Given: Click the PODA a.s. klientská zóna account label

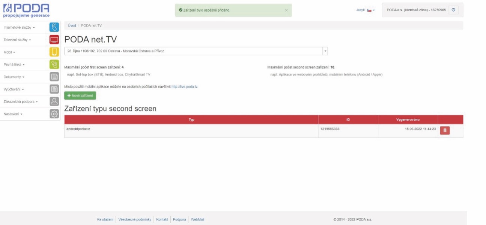Looking at the screenshot, I should point(416,10).
